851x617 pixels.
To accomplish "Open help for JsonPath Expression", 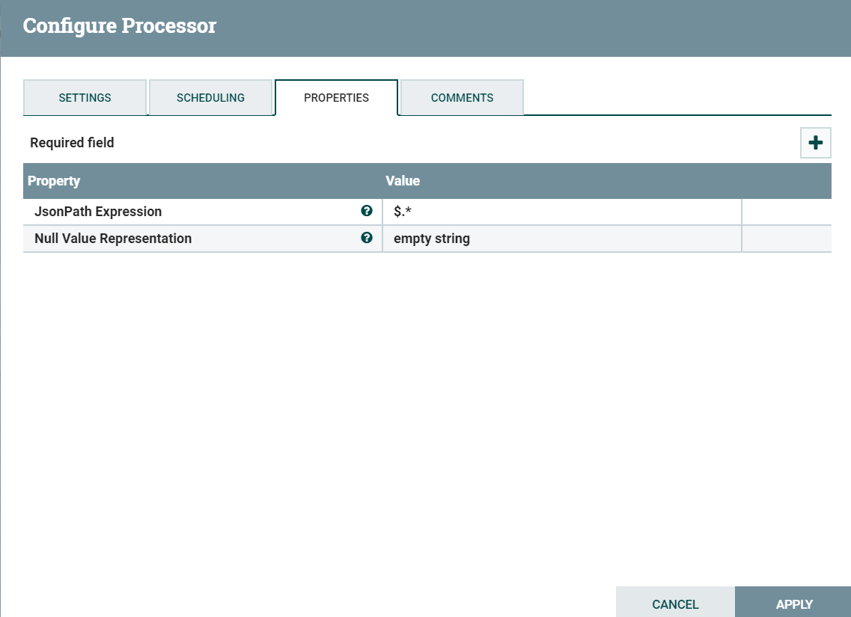I will [367, 211].
